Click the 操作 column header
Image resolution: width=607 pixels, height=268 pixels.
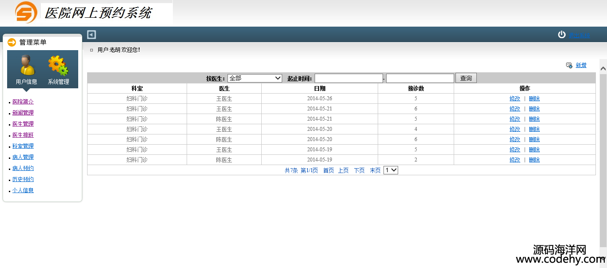pyautogui.click(x=525, y=88)
